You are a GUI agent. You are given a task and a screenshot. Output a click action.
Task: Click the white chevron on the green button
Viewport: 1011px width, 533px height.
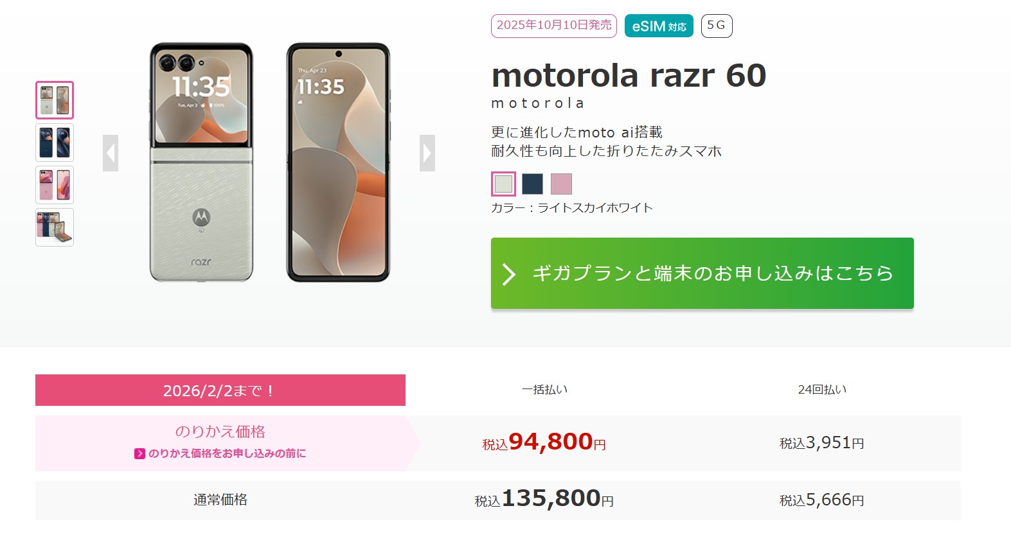pos(509,274)
